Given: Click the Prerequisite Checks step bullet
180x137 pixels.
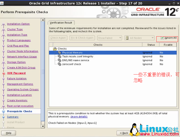Looking at the screenshot, I should (x=3, y=111).
